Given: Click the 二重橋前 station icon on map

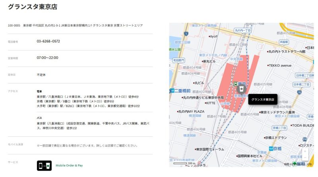Looking at the screenshot, I should point(172,91).
